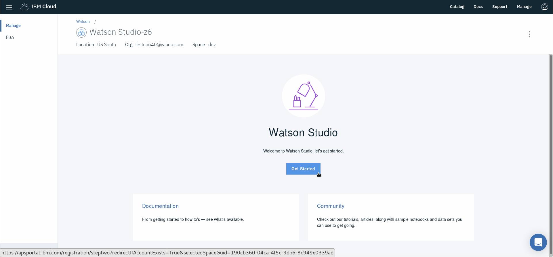Open the Catalog menu
The image size is (553, 257).
click(x=457, y=7)
